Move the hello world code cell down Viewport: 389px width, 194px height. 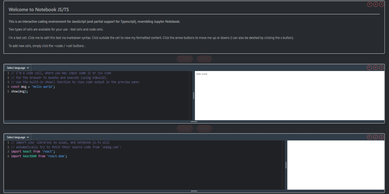376,68
